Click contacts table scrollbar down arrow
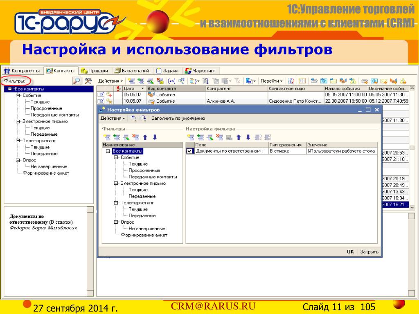The image size is (419, 314). point(412,207)
